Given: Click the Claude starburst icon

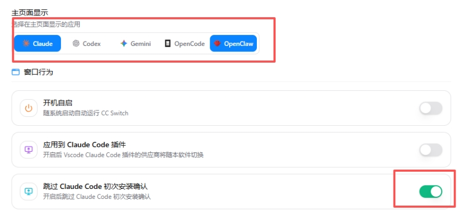Looking at the screenshot, I should pos(26,43).
